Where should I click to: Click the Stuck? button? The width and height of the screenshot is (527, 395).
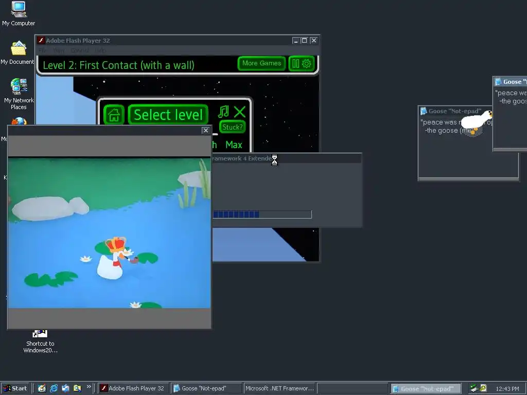point(232,127)
